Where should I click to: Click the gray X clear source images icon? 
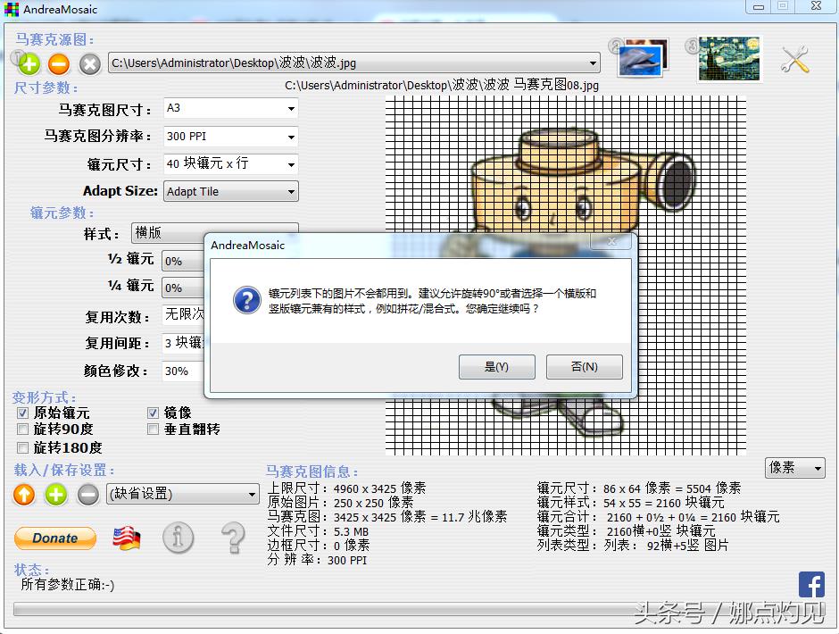(x=89, y=63)
